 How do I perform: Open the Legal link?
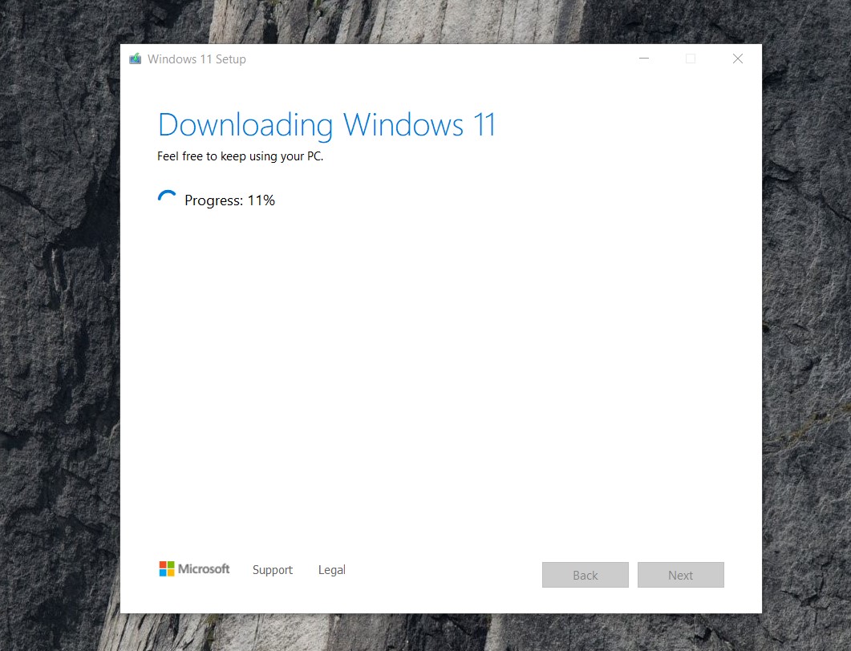click(x=331, y=569)
